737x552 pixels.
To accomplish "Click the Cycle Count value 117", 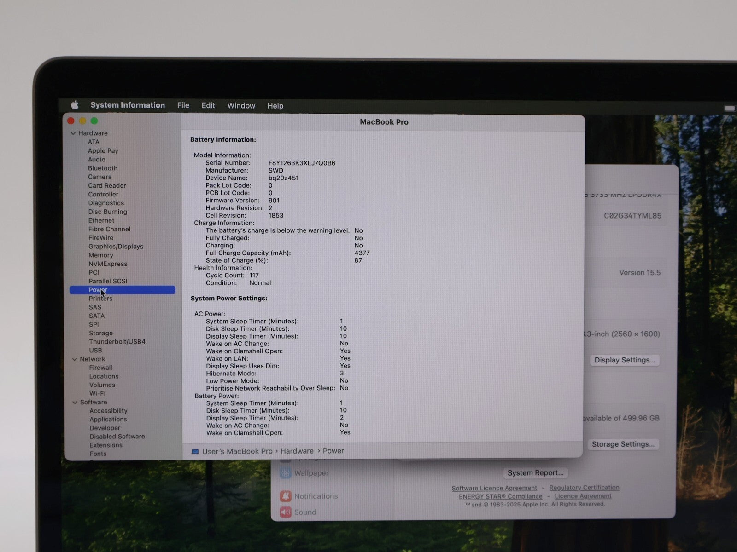I will click(254, 275).
